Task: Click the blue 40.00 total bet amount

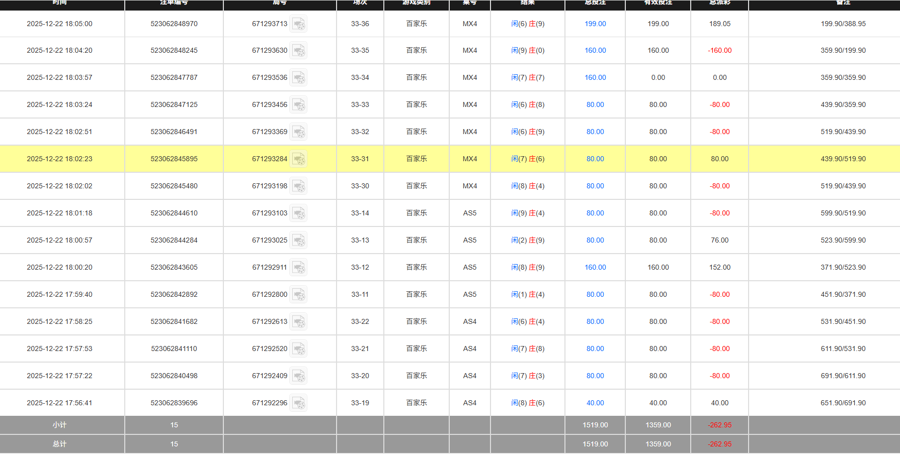Action: [595, 403]
